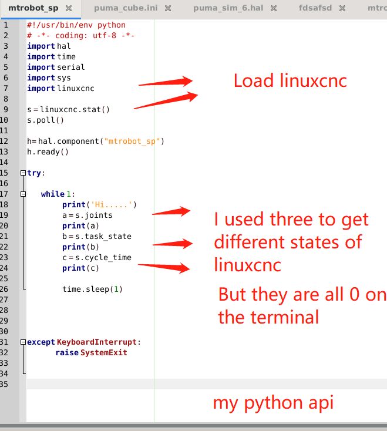The height and width of the screenshot is (431, 387).
Task: Click the 's = linuxcnc.stat()' line
Action: (68, 109)
